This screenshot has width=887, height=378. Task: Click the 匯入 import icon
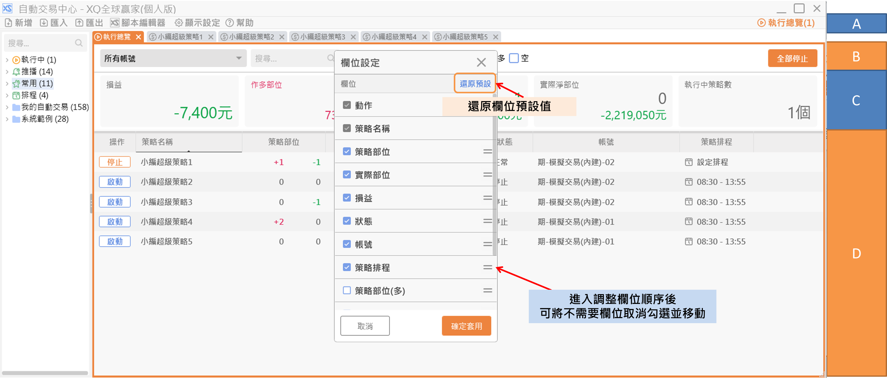coord(44,23)
